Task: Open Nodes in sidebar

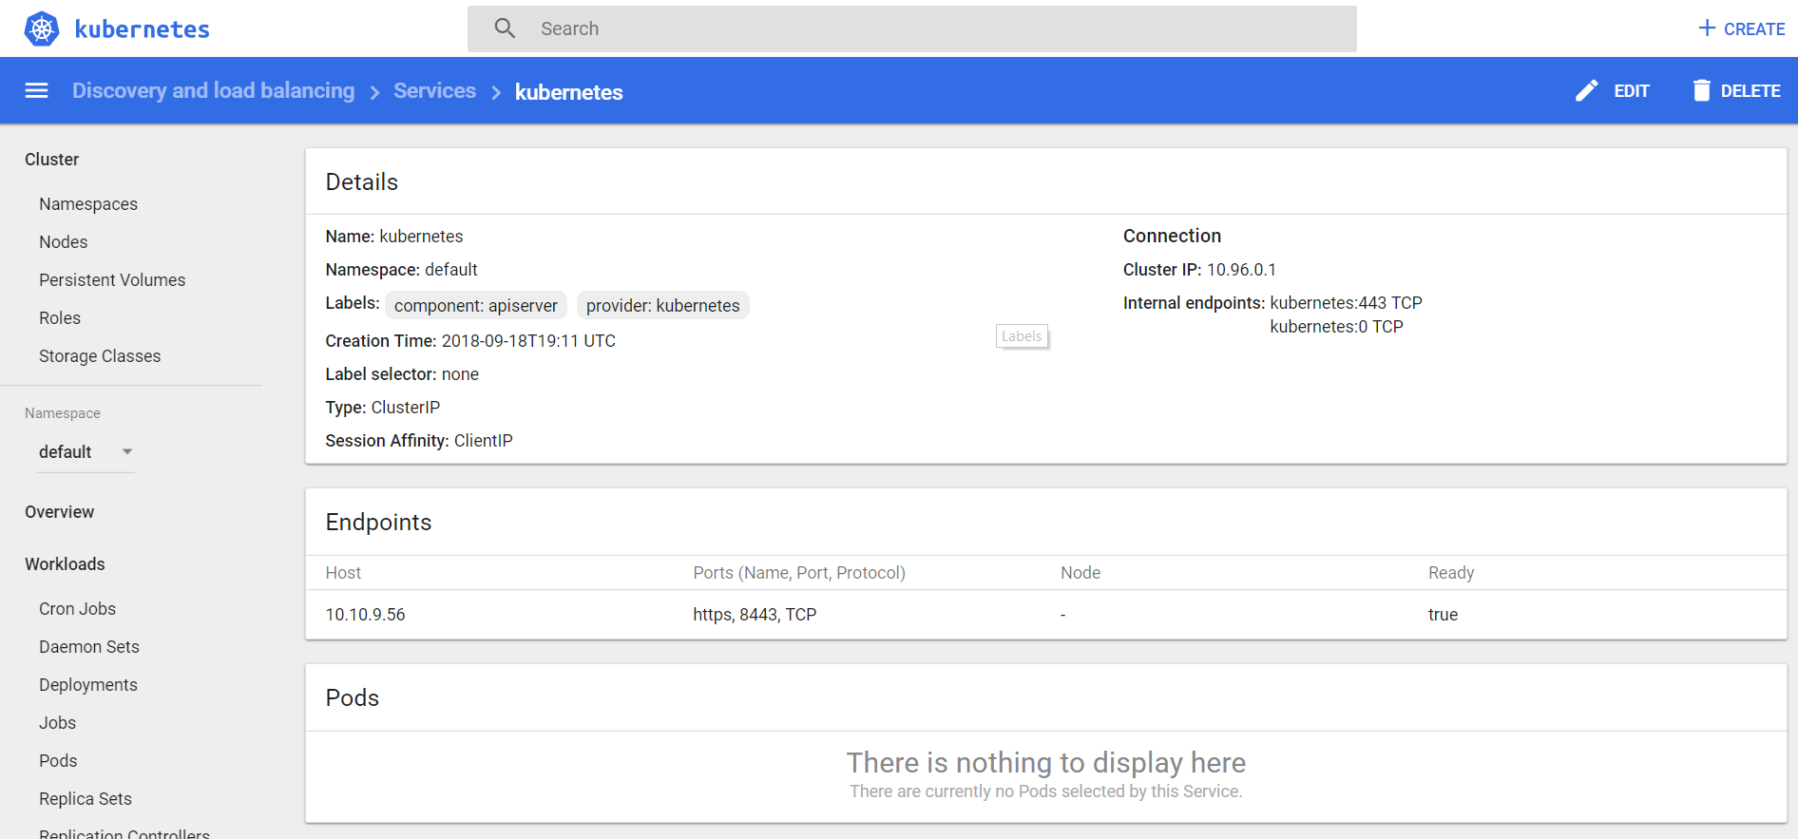Action: [63, 242]
